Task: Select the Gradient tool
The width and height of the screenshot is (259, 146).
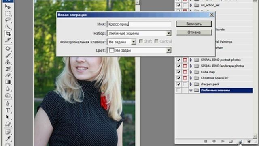Action: pyautogui.click(x=8, y=82)
